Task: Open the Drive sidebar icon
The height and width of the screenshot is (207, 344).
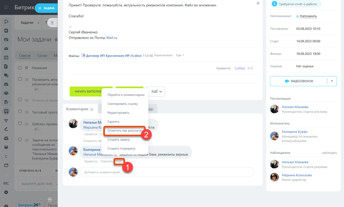Action: click(x=6, y=84)
